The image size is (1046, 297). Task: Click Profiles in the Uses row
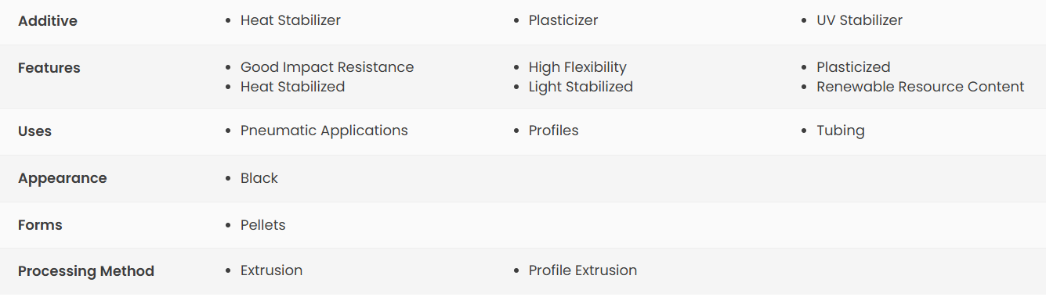click(553, 131)
